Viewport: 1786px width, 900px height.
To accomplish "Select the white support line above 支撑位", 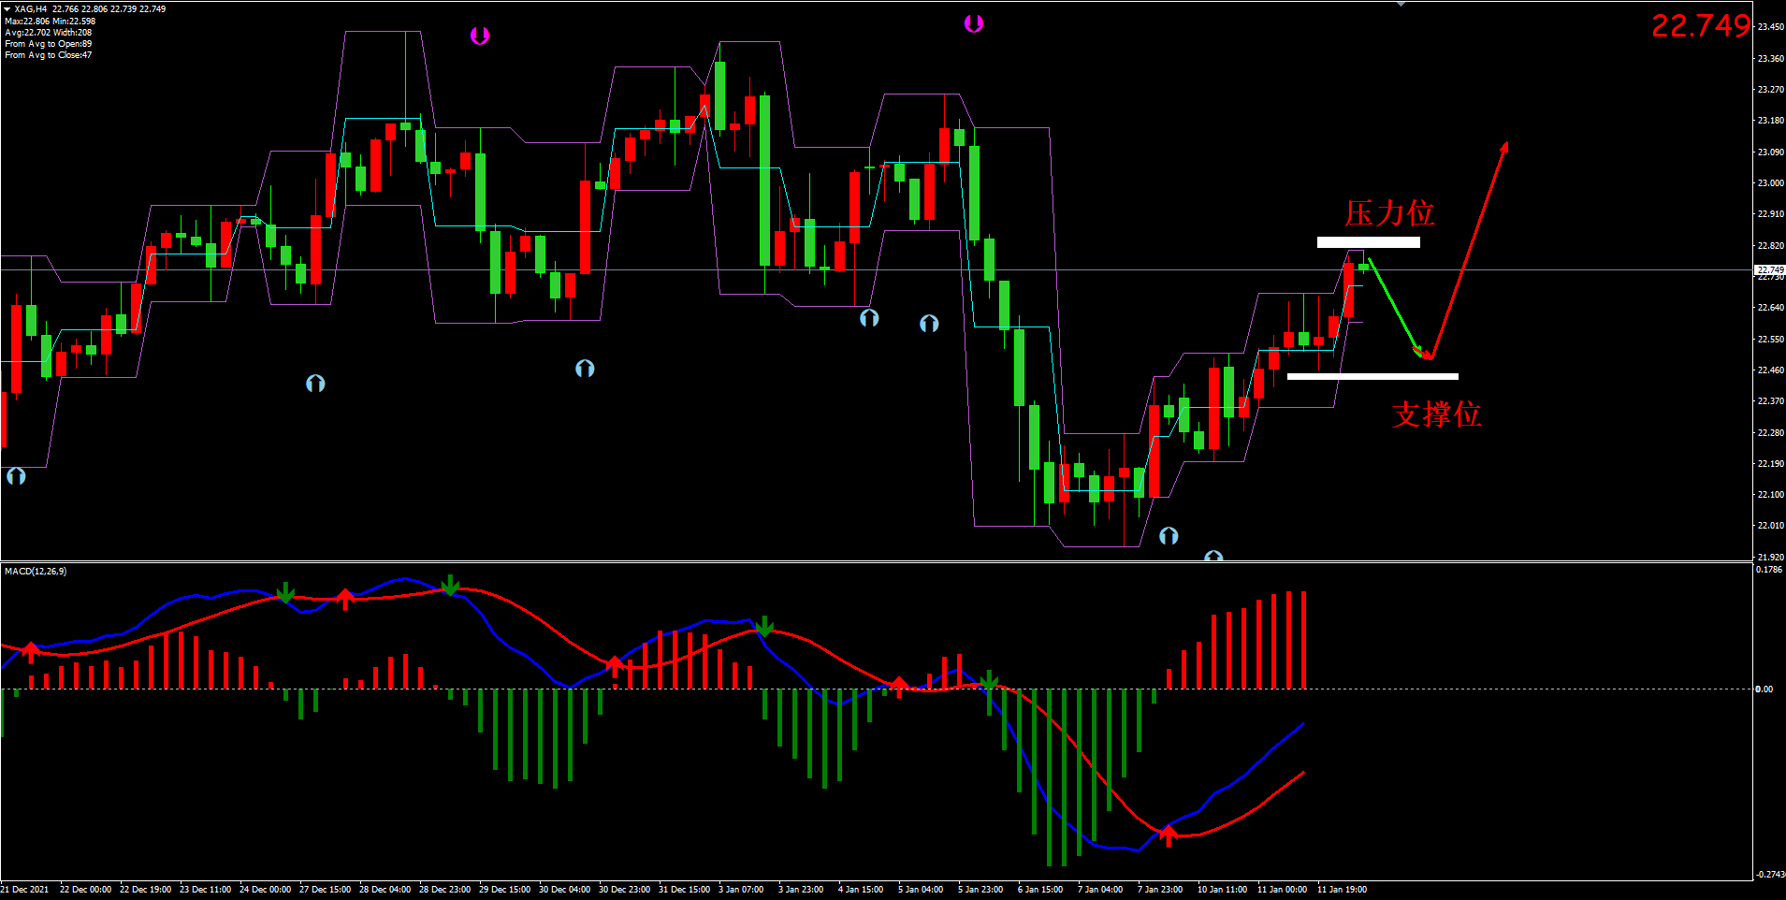I will 1372,377.
